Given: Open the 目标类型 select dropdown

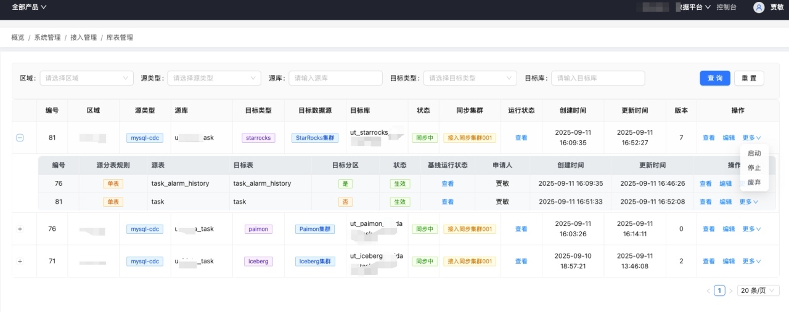Looking at the screenshot, I should (x=470, y=78).
